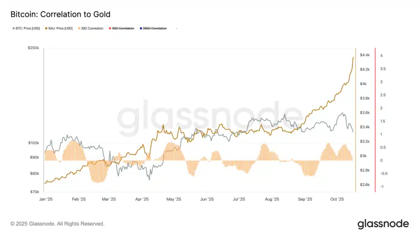Click the glassnode logo at bottom right
Viewport: 420px width, 236px height.
tap(383, 224)
